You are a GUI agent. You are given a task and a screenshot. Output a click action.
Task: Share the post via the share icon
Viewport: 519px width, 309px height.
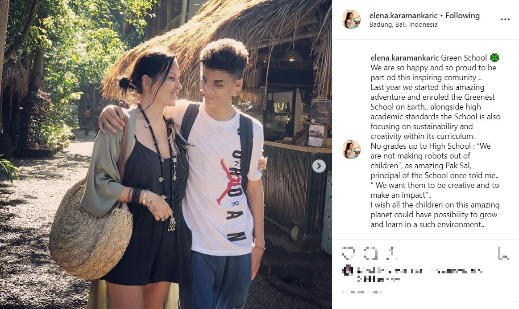pyautogui.click(x=392, y=253)
